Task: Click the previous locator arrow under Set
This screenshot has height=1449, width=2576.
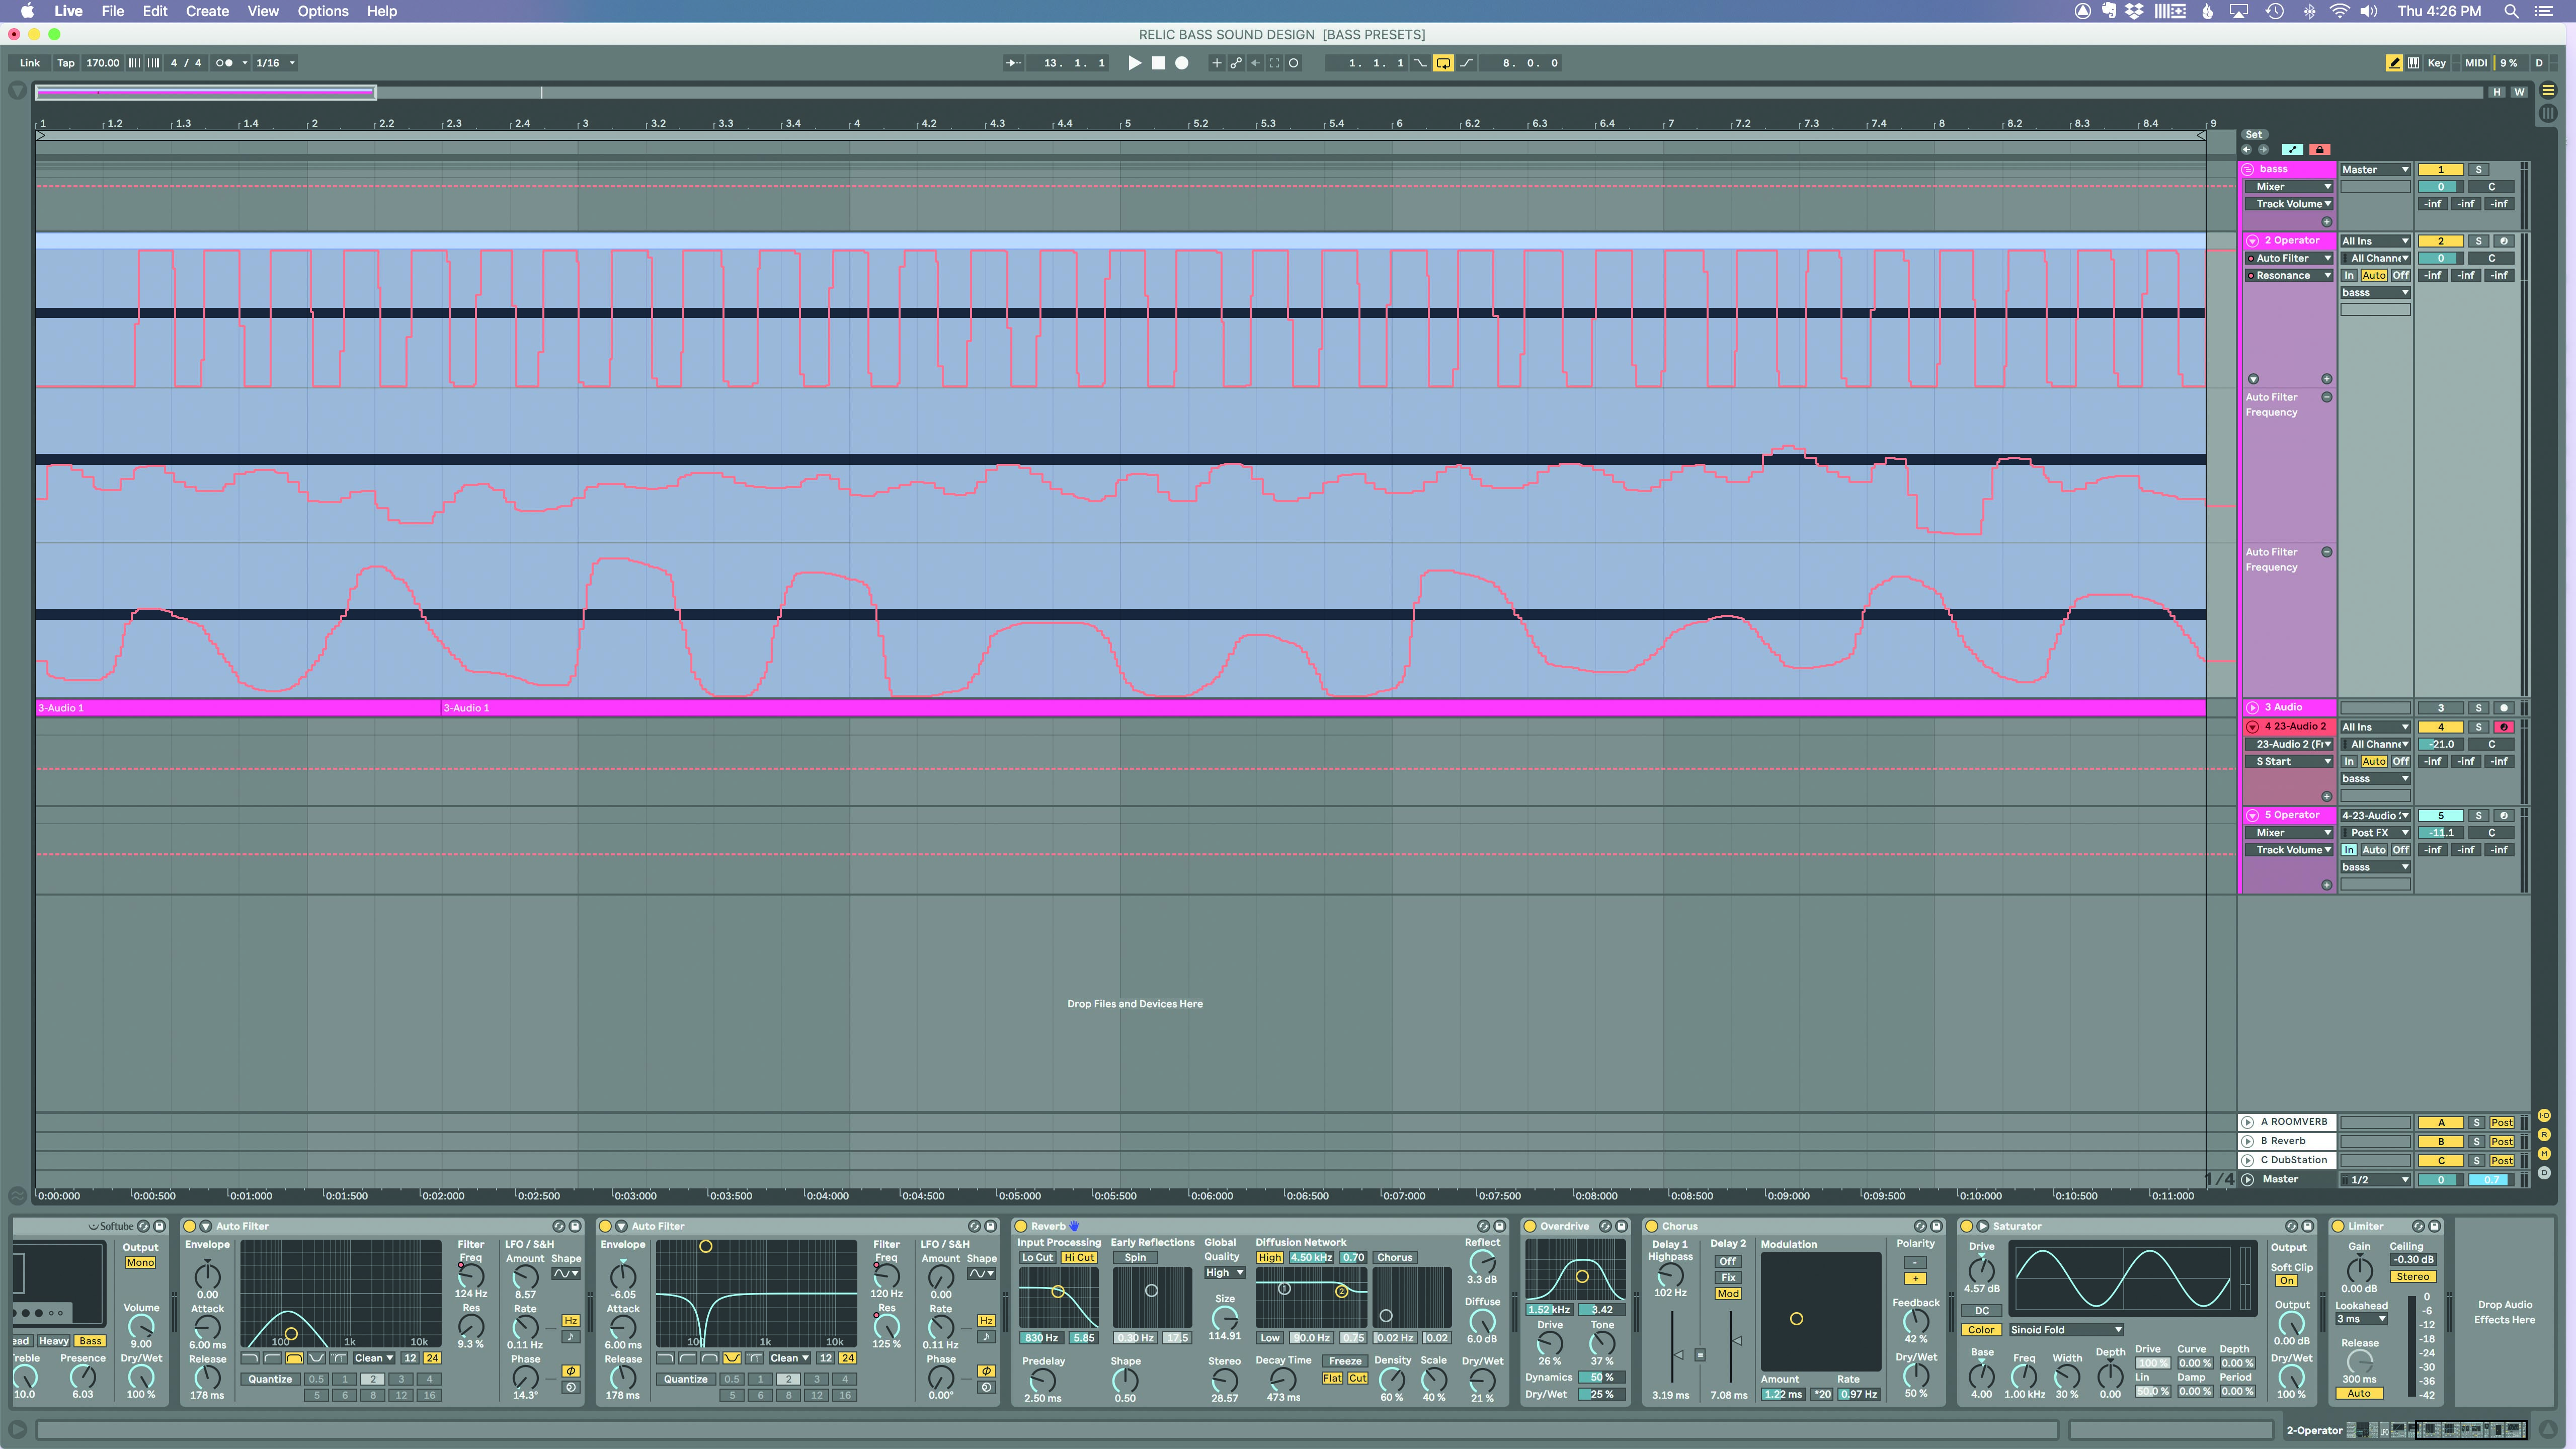Action: 2247,150
